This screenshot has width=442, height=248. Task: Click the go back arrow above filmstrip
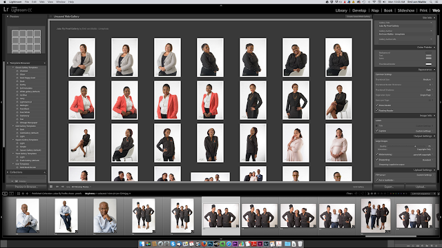(x=23, y=194)
